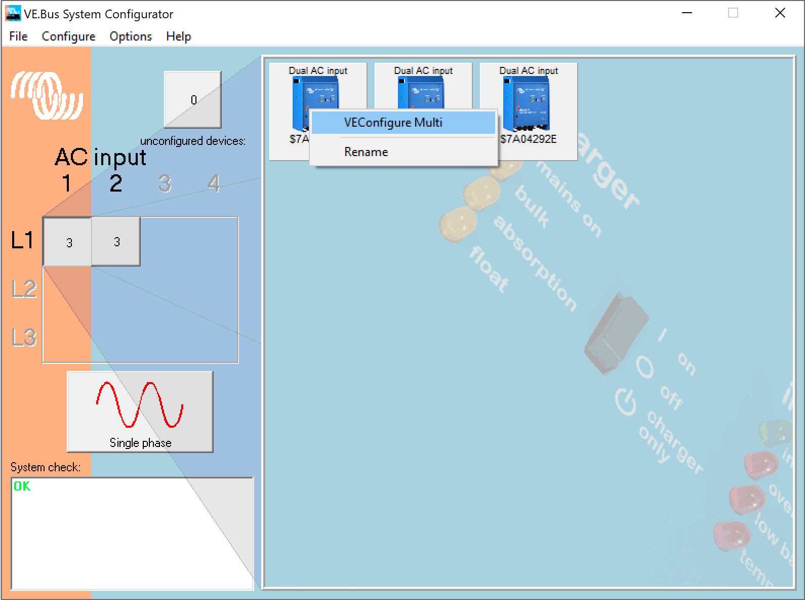Click the VE.Bus app icon in title bar
Image resolution: width=805 pixels, height=600 pixels.
coord(13,13)
